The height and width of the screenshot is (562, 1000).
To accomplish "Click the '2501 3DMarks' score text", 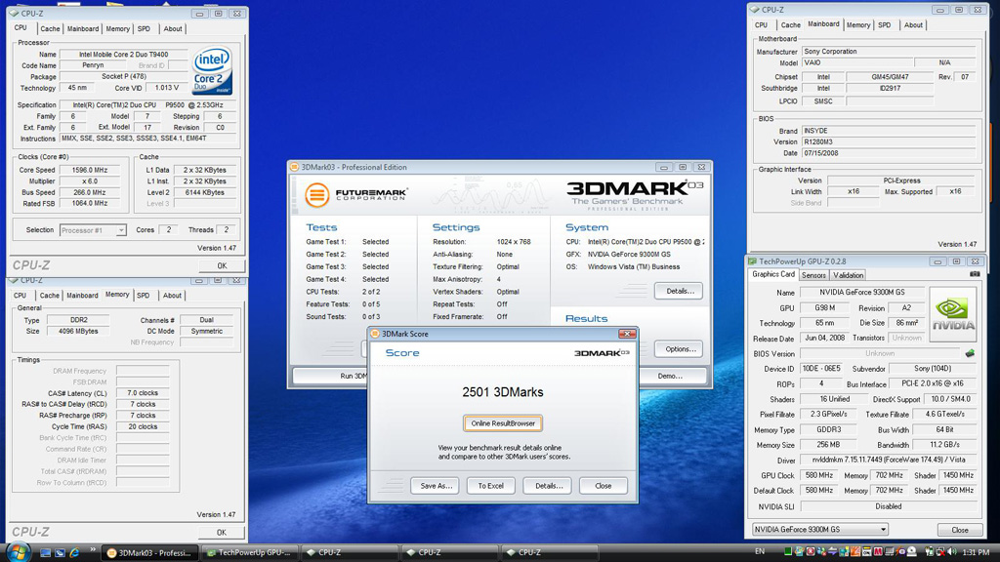I will 503,392.
